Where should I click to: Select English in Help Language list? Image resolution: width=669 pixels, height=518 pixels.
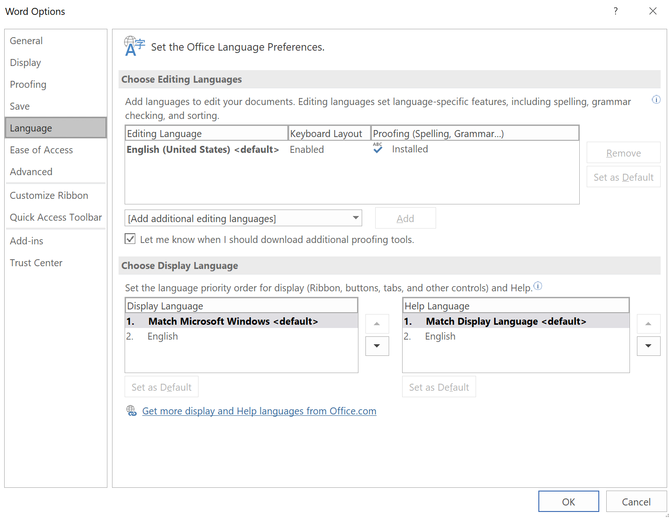(516, 336)
